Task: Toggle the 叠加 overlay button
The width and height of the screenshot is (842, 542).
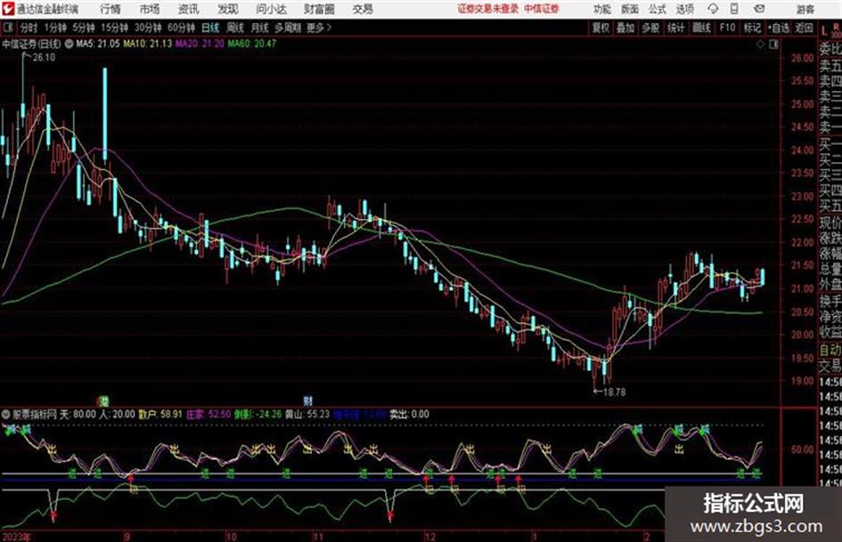Action: [626, 28]
